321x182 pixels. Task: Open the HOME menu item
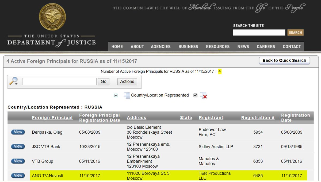117,47
